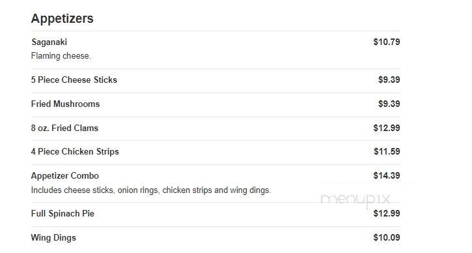Select the 5 Piece Cheese Sticks item
The height and width of the screenshot is (253, 472).
(x=74, y=80)
